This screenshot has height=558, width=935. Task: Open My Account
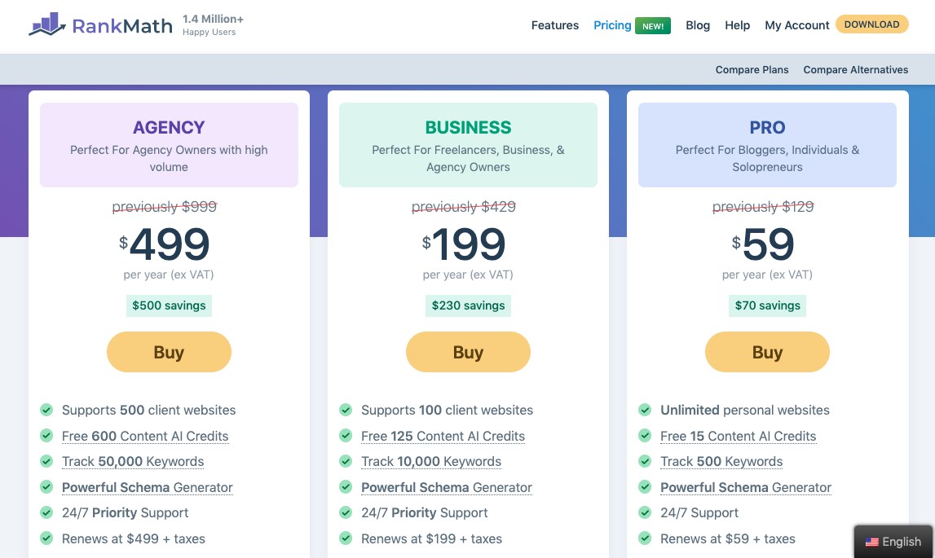[796, 25]
